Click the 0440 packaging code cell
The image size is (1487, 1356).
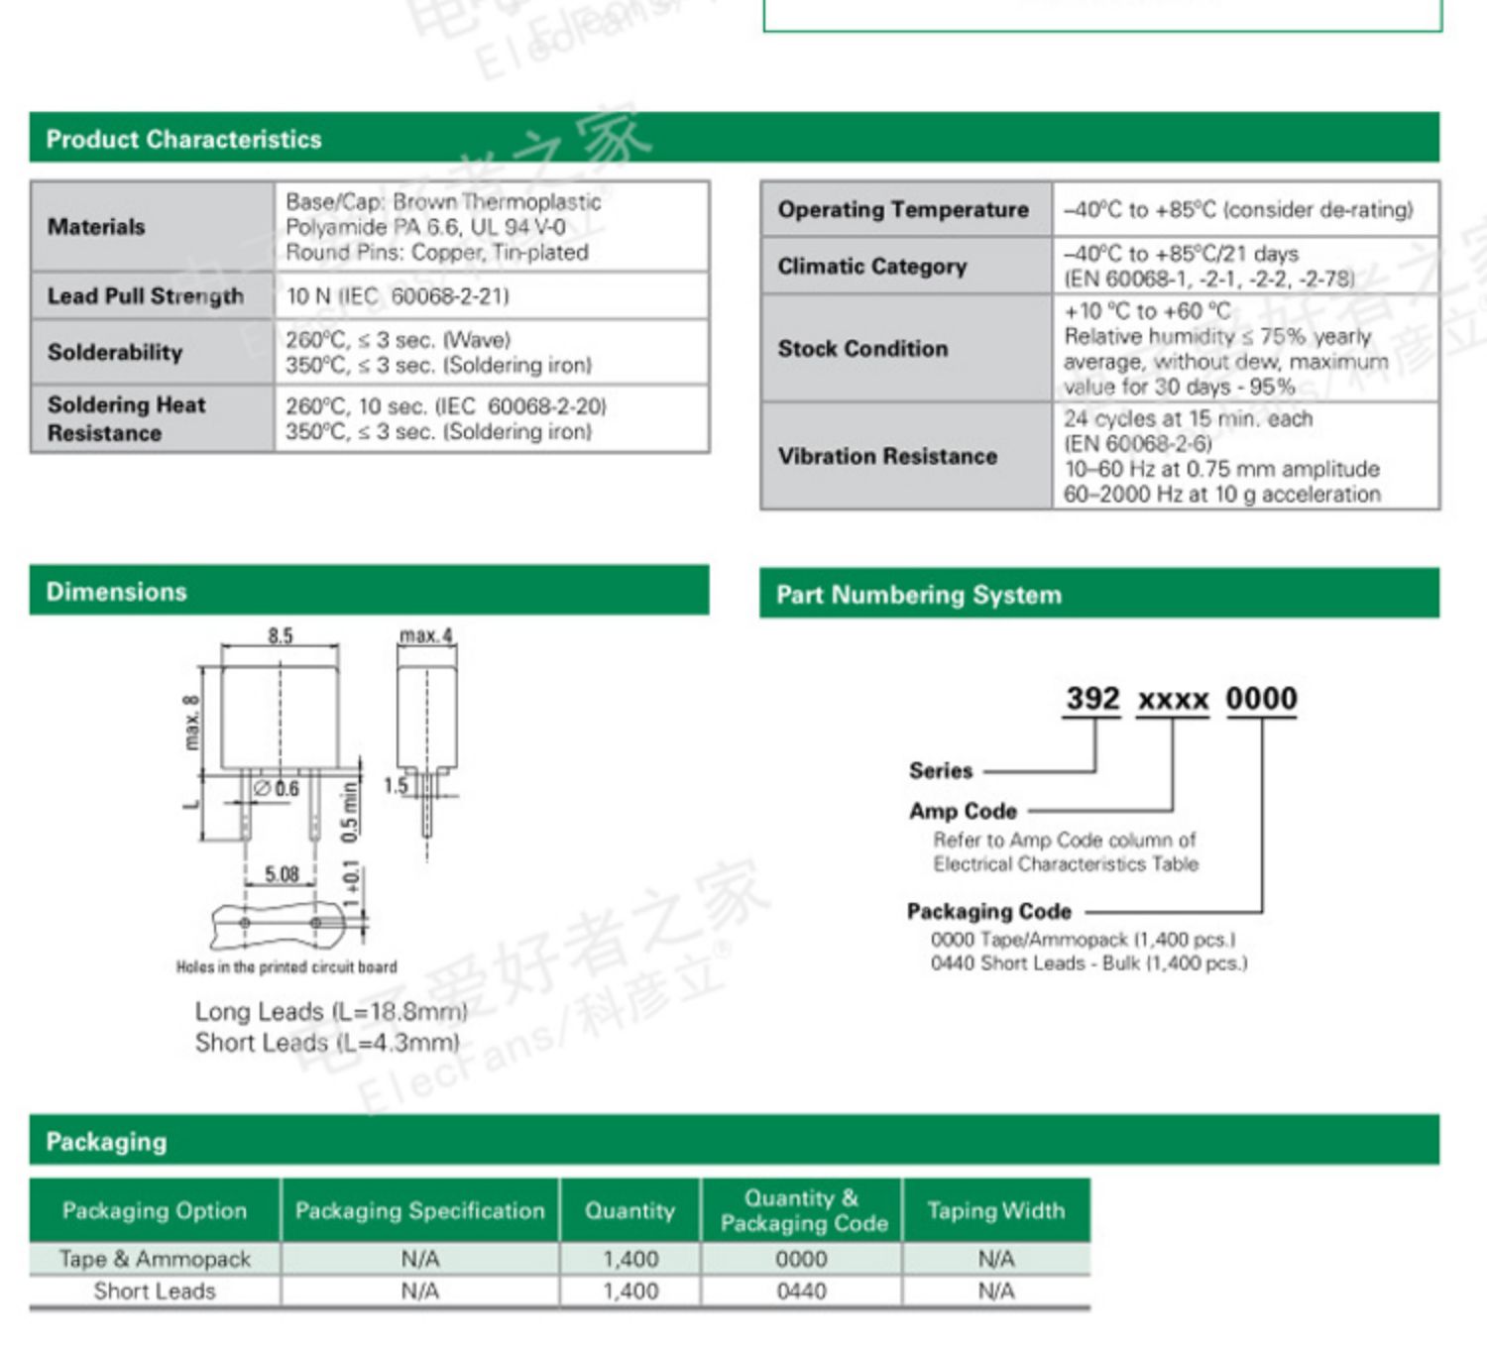(802, 1291)
